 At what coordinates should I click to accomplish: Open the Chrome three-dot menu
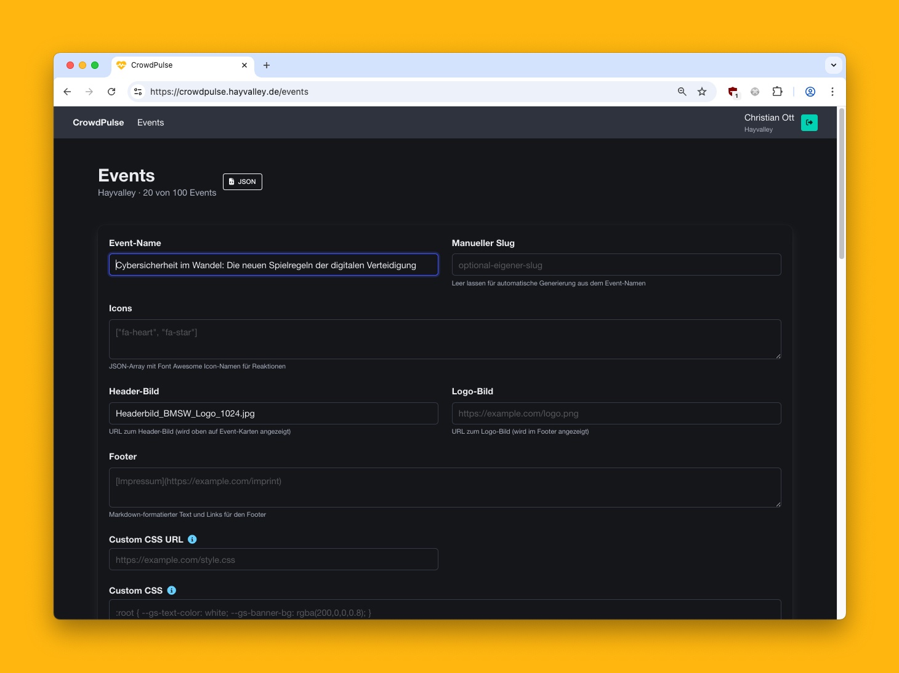pyautogui.click(x=832, y=92)
